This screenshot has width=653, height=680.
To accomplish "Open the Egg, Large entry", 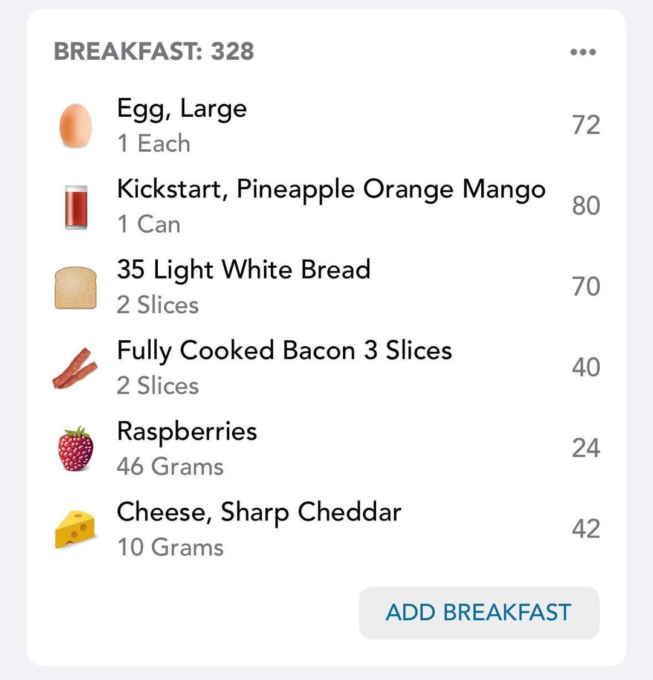I will [326, 126].
